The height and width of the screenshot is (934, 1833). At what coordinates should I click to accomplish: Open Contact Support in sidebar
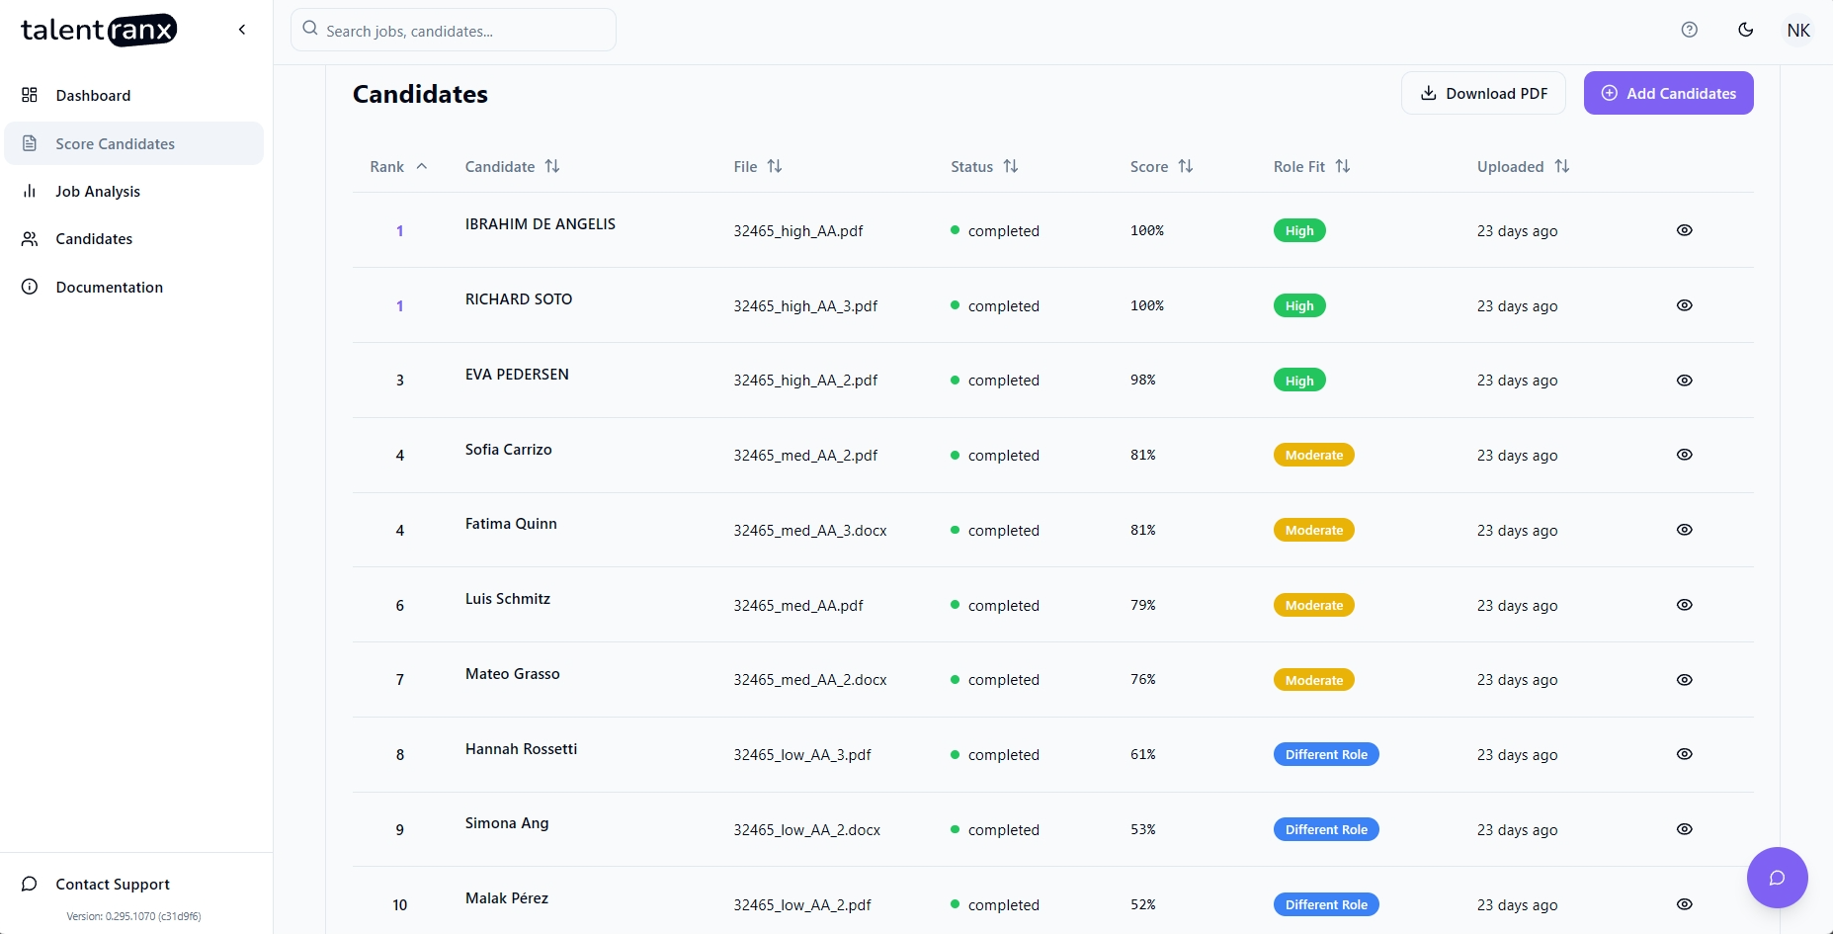click(113, 885)
